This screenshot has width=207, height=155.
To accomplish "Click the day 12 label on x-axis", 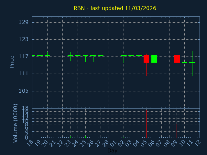I will [198, 143].
